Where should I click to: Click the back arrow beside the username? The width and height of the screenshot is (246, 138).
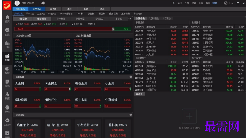tap(43, 3)
